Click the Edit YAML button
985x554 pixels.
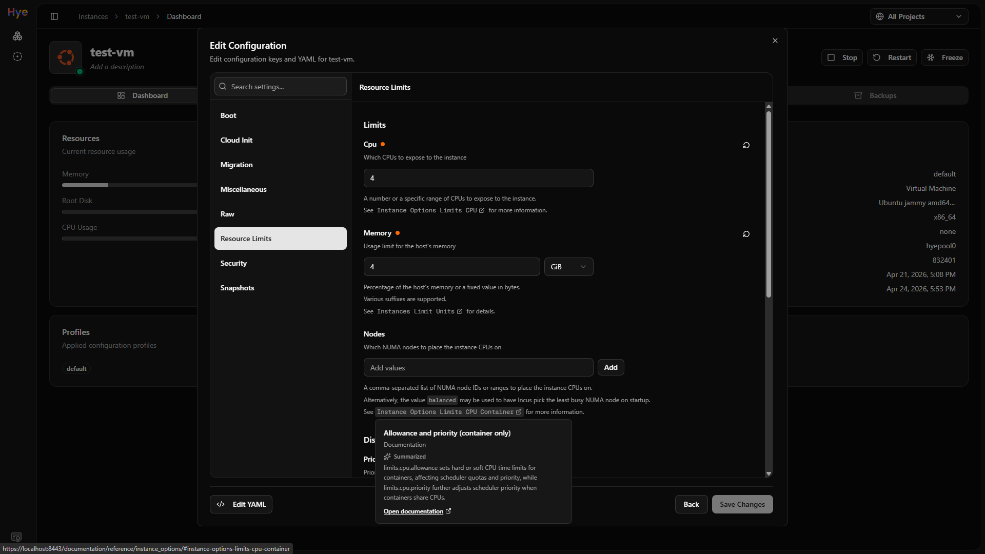tap(241, 504)
